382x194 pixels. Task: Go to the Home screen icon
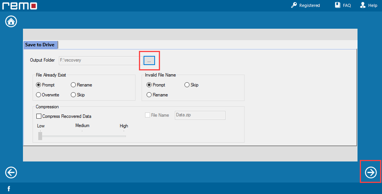click(11, 21)
